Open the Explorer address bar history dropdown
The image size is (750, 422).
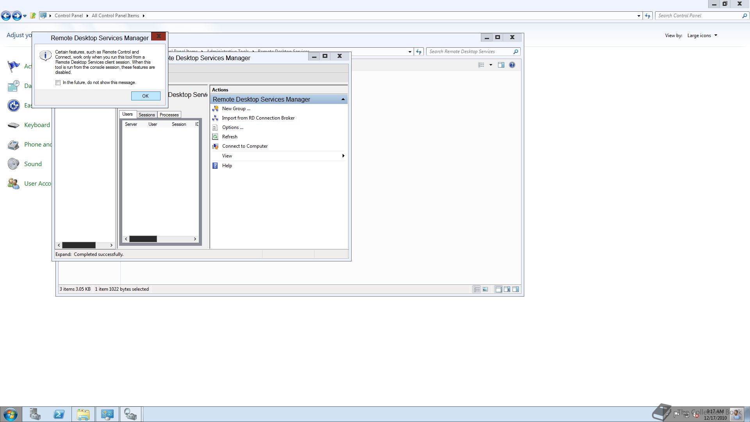410,52
